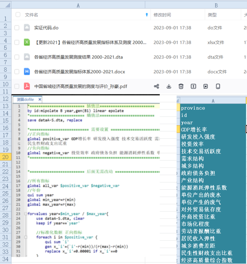Delete the PDF file via trash icon
The height and width of the screenshot is (264, 247).
181,86
